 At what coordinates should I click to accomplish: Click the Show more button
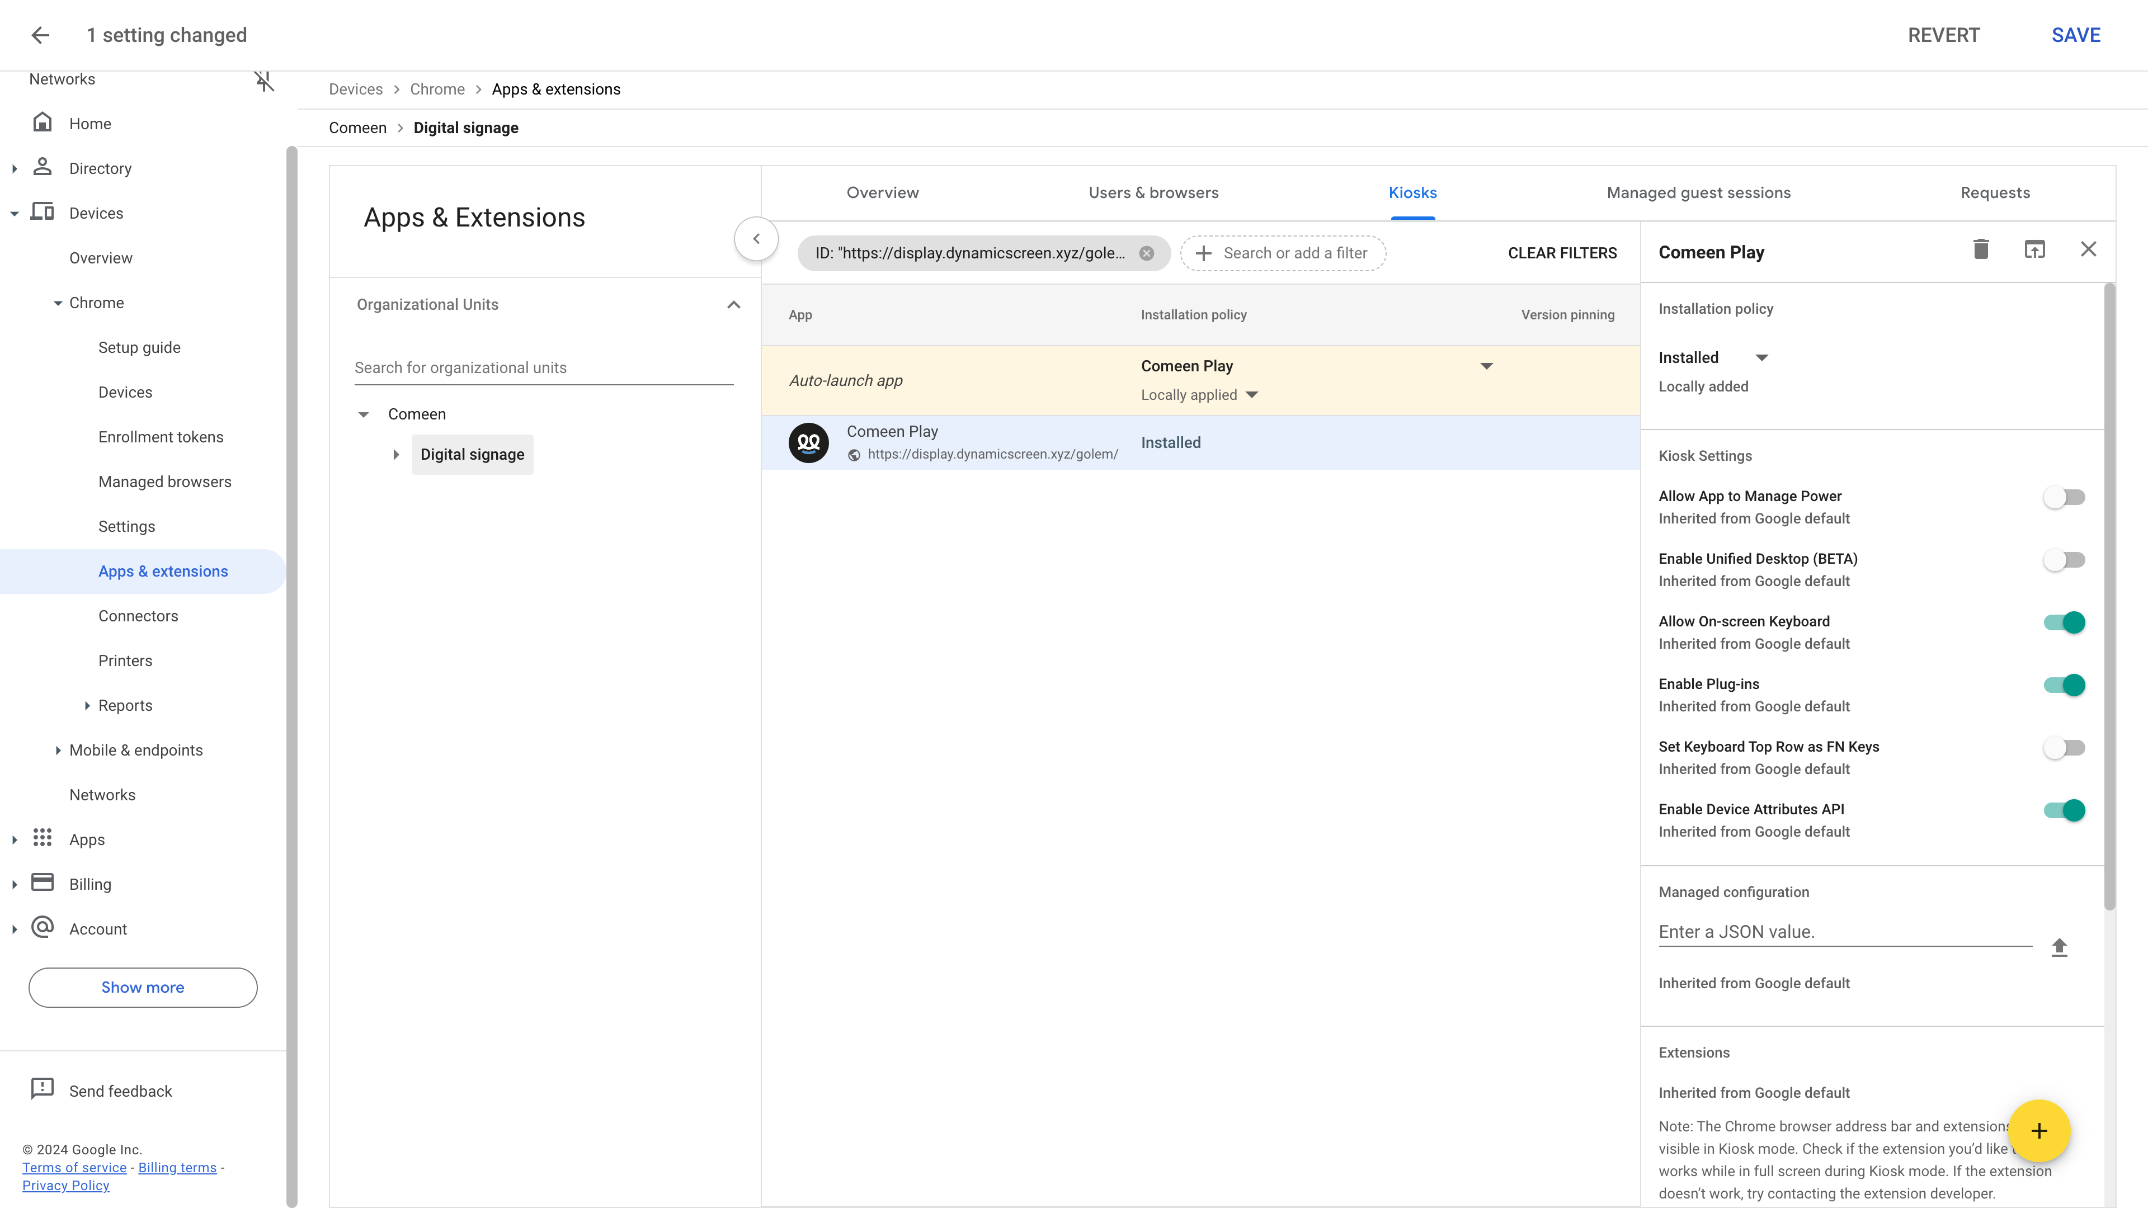pyautogui.click(x=143, y=987)
